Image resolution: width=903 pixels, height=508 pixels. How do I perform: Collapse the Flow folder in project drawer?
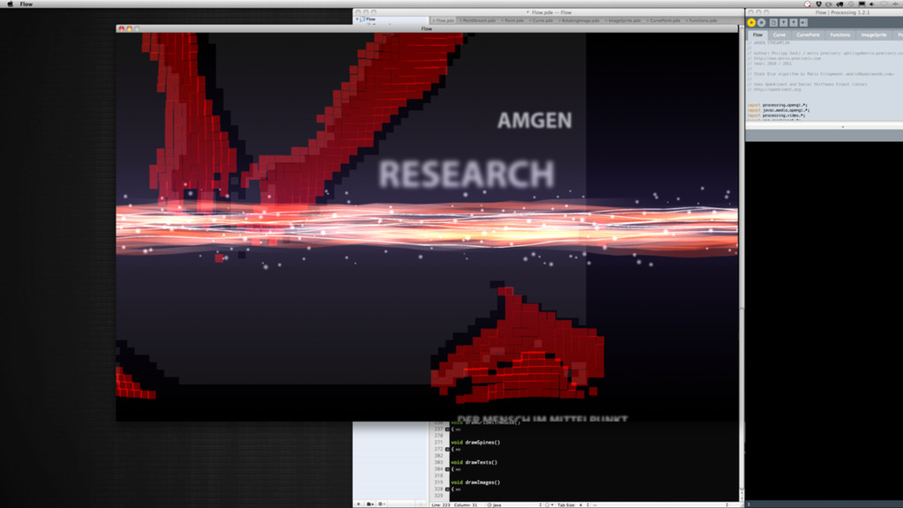357,19
